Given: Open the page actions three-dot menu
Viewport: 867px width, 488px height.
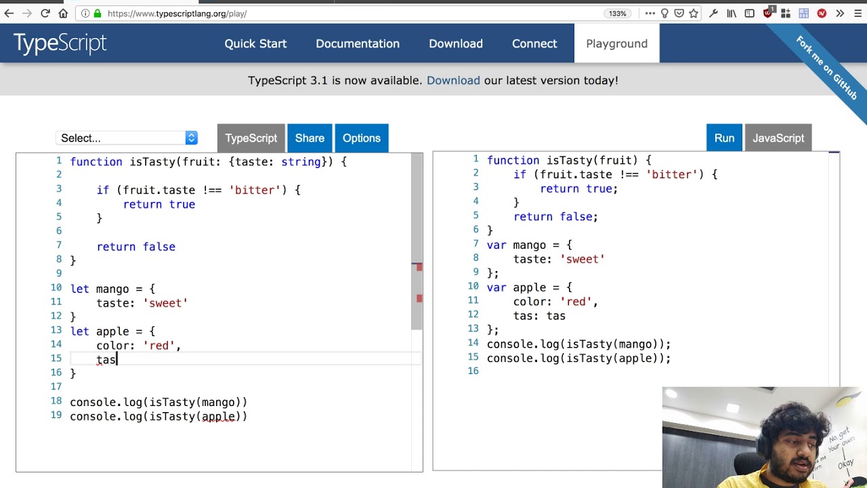Looking at the screenshot, I should (x=650, y=14).
